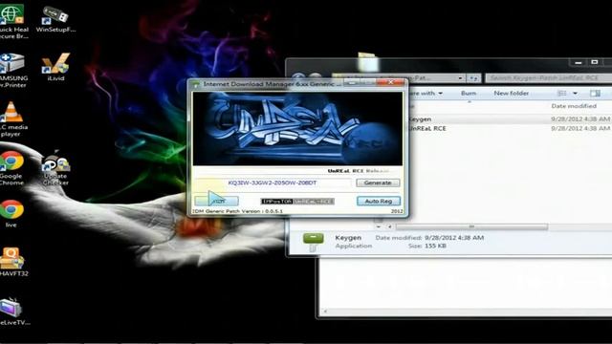
Task: Click the bottom-left button in keygen dialog
Action: 217,201
